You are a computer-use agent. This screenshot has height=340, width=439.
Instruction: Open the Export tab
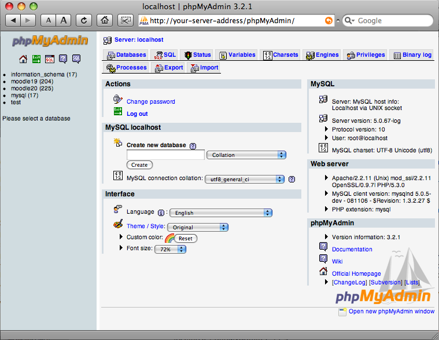pyautogui.click(x=168, y=68)
